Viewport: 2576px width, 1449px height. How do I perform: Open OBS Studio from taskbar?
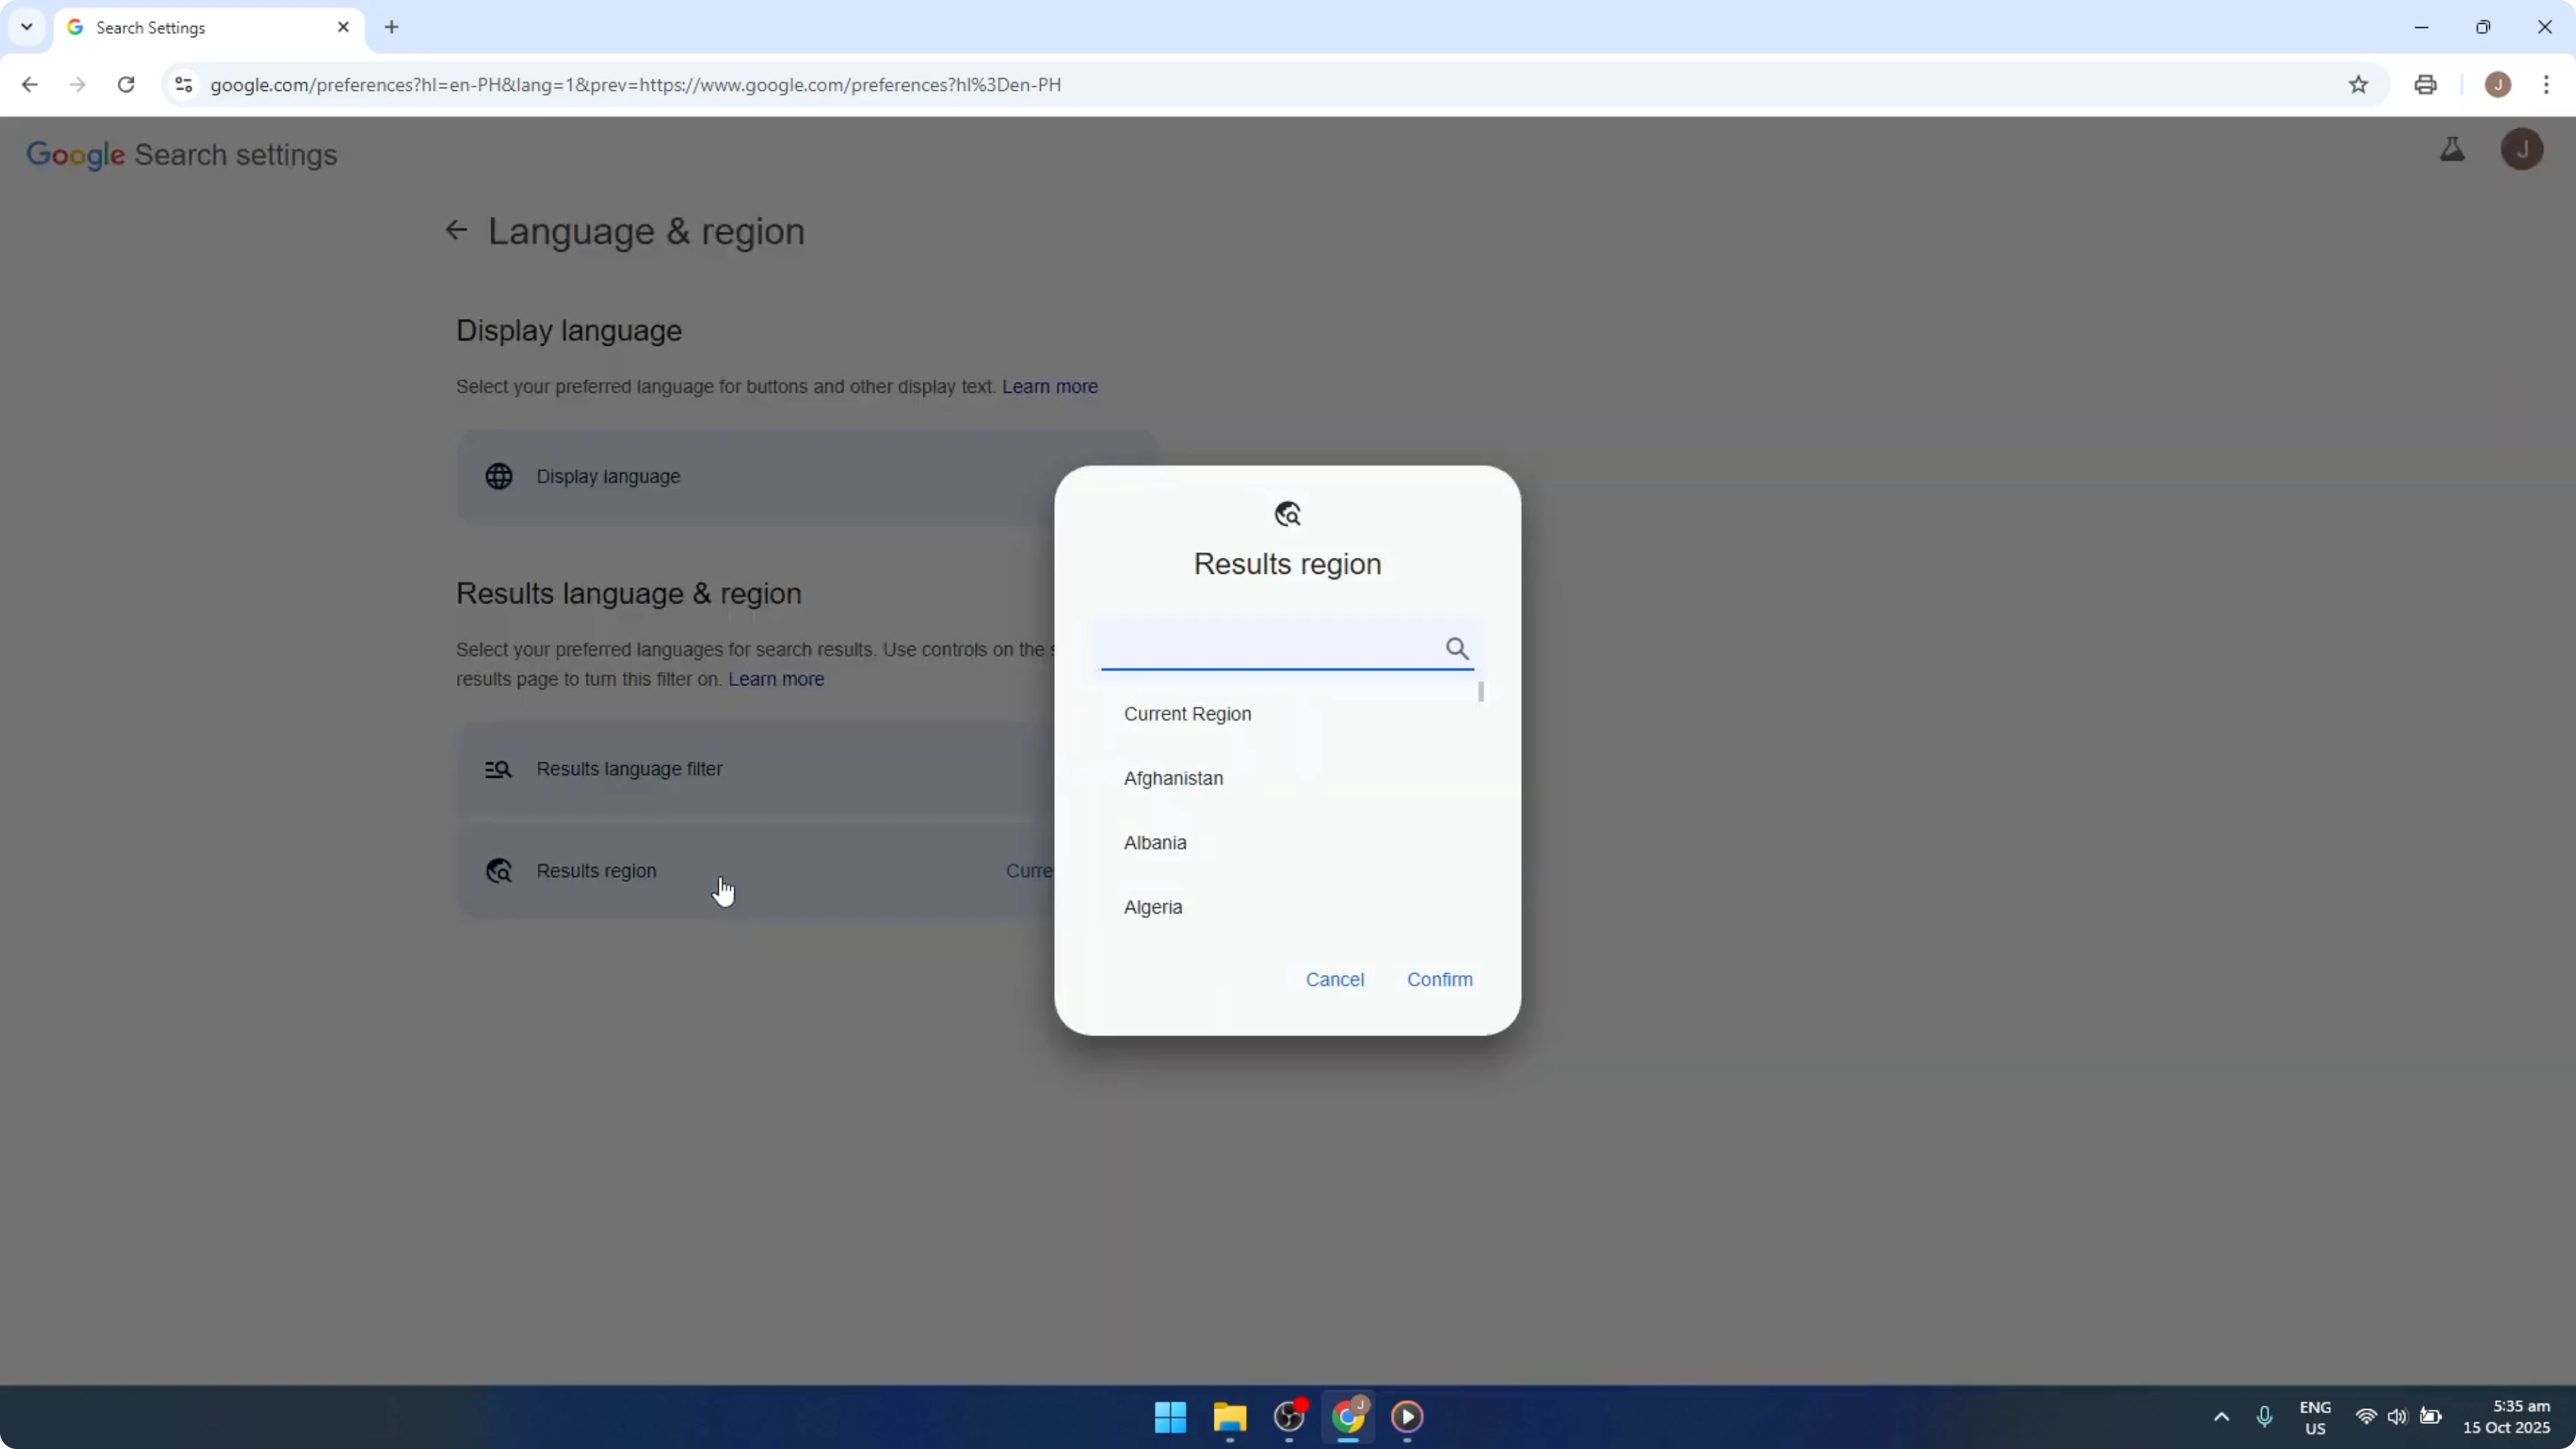coord(1290,1417)
